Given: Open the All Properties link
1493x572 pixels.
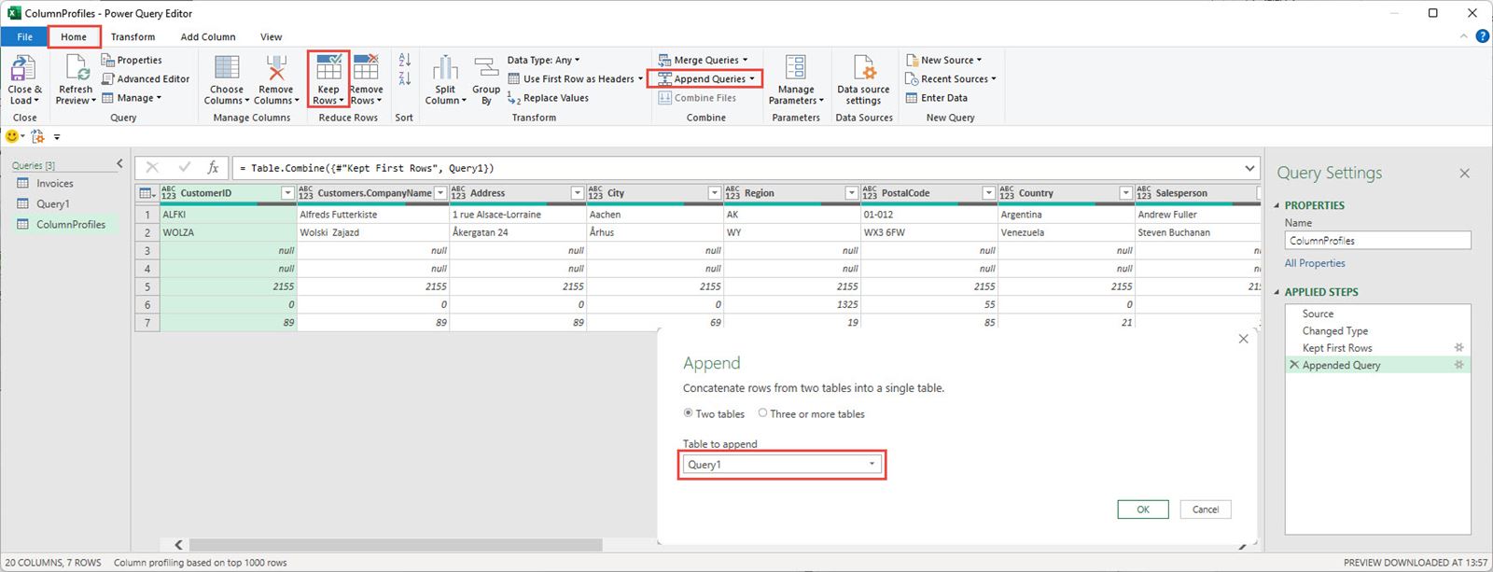Looking at the screenshot, I should click(x=1314, y=263).
